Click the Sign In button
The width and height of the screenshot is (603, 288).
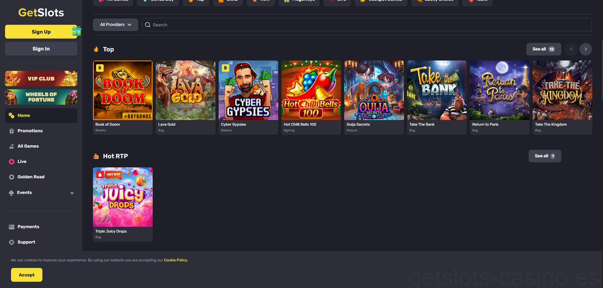pyautogui.click(x=41, y=48)
